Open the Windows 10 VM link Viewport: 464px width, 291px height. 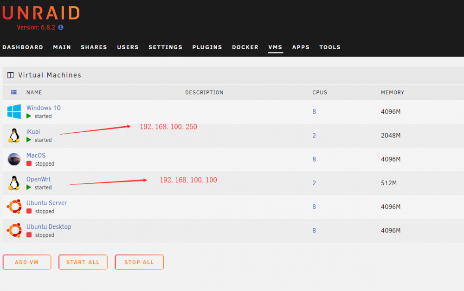(44, 108)
